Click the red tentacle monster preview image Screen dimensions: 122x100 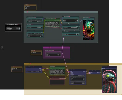[x=109, y=81]
